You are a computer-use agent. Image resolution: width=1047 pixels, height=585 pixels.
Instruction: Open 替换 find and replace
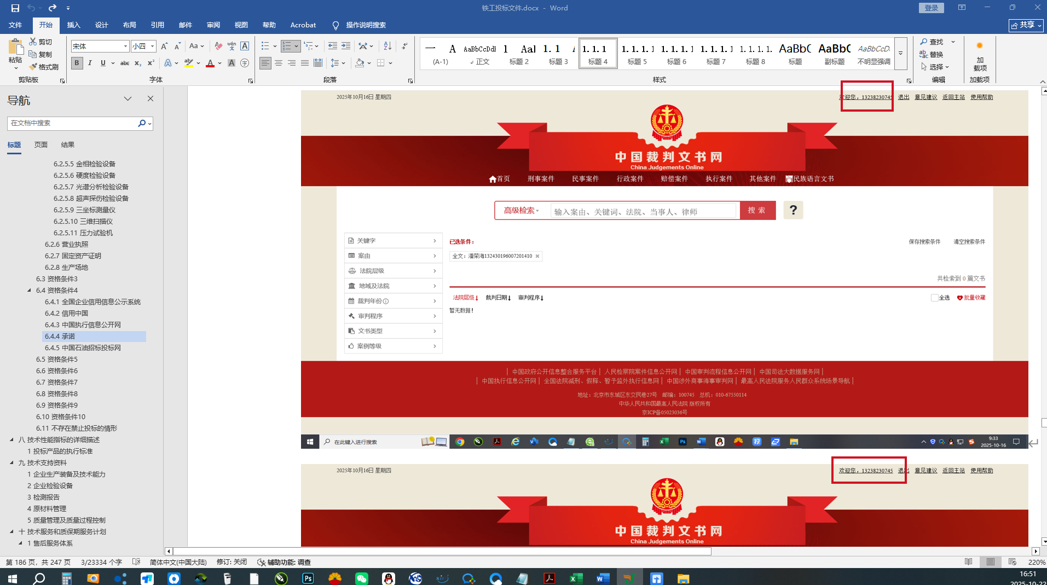tap(932, 54)
